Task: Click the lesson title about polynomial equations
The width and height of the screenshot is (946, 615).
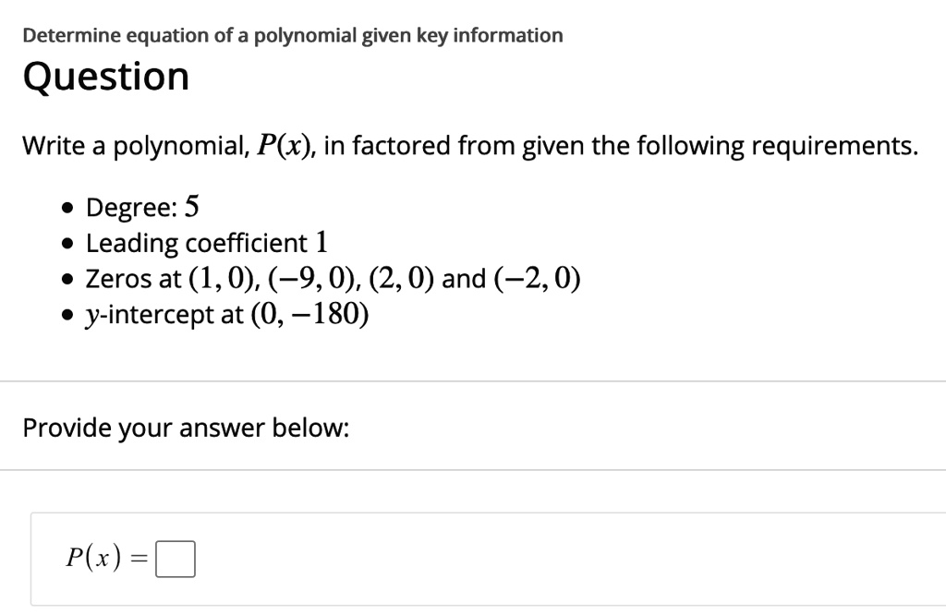Action: 292,34
